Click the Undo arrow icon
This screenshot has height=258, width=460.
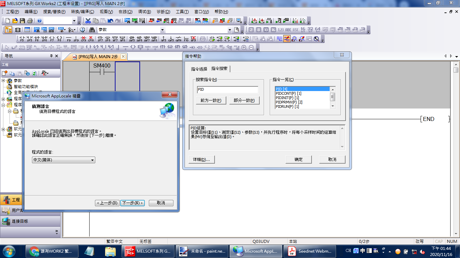tap(110, 21)
